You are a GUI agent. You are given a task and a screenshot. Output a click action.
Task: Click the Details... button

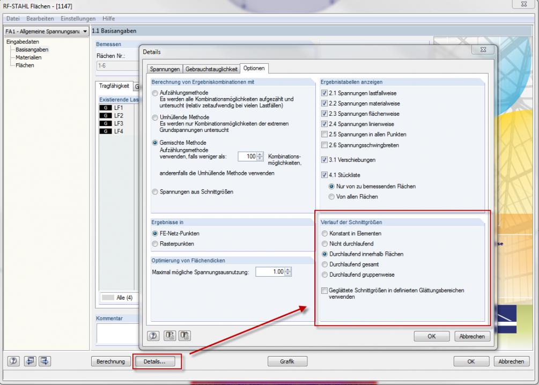point(154,361)
